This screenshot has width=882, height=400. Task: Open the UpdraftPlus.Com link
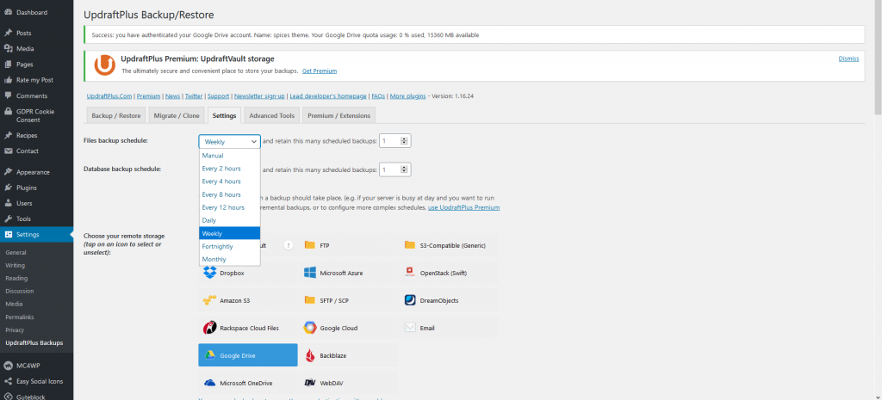click(109, 96)
